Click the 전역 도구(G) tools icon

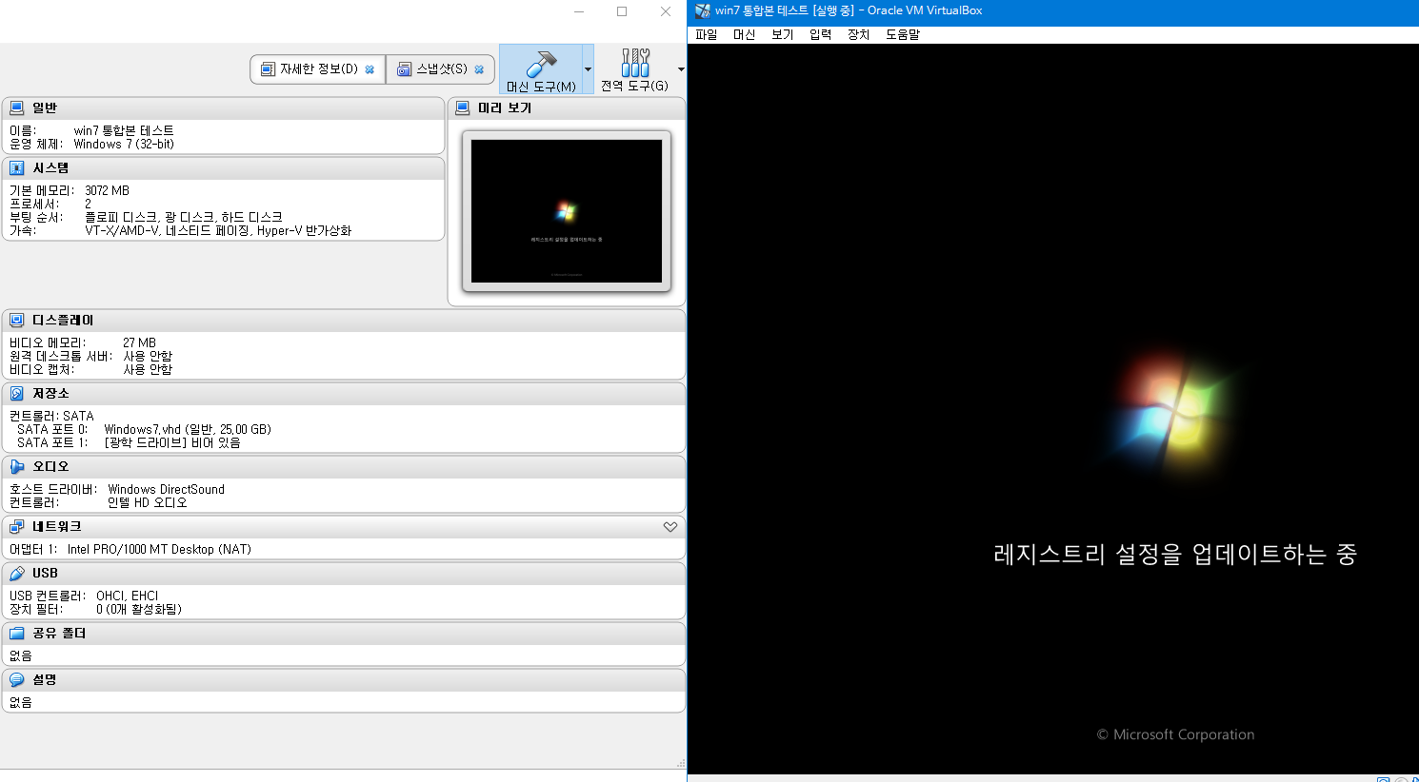(635, 63)
